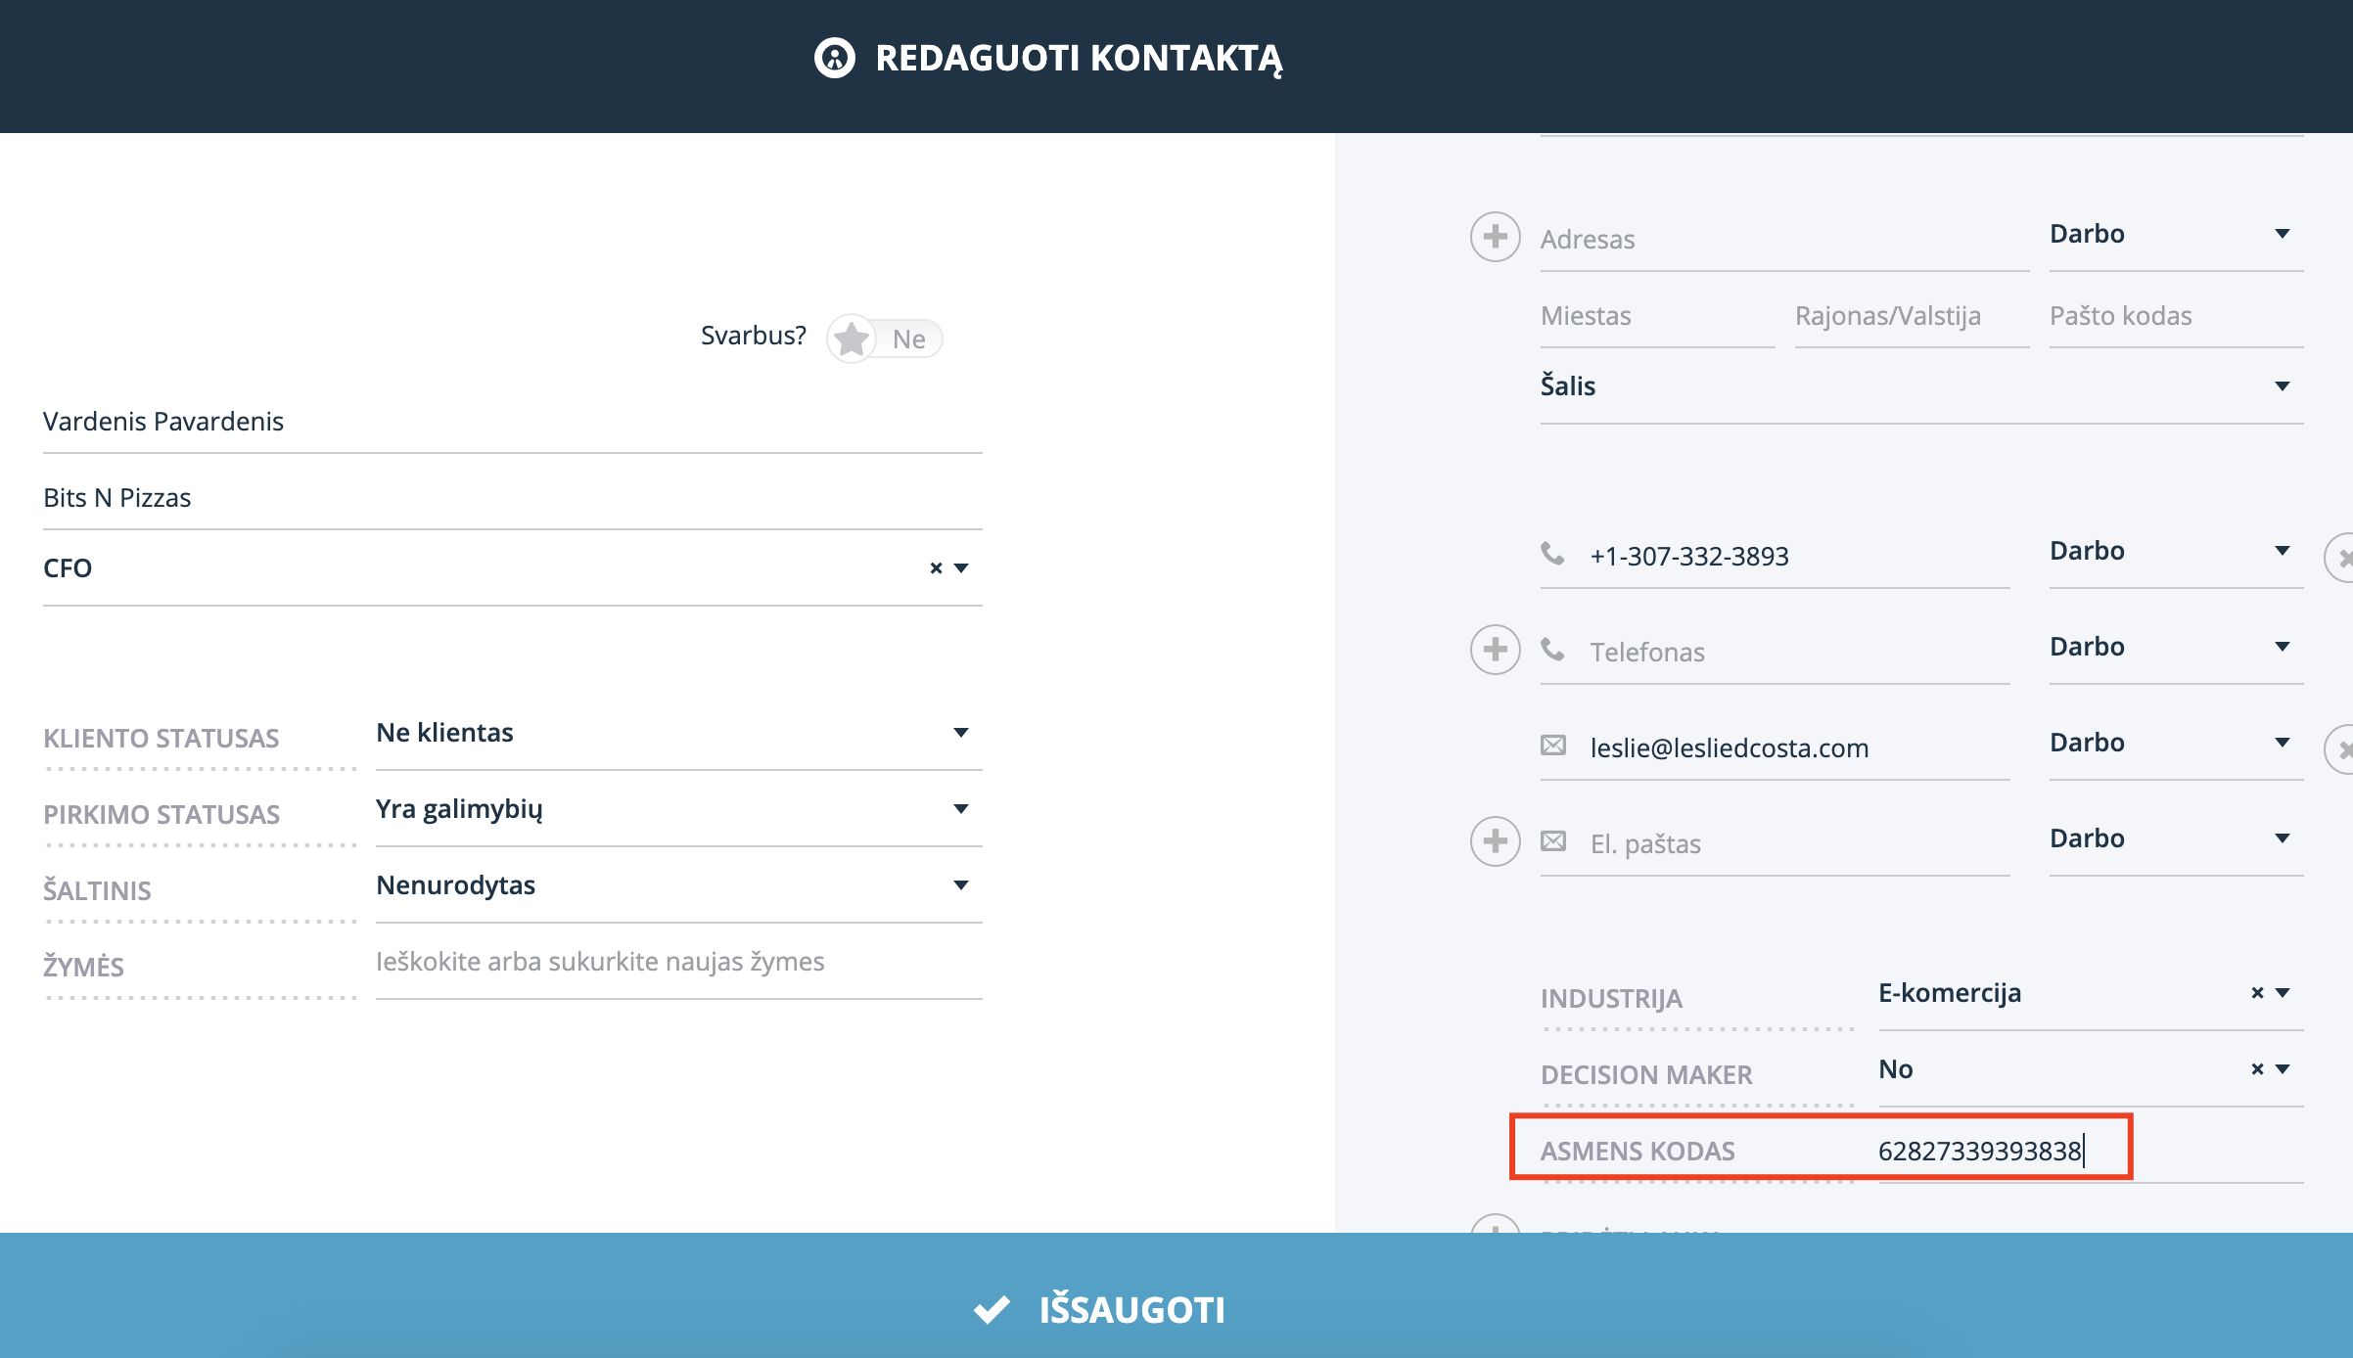Viewport: 2353px width, 1358px height.
Task: Click the plus icon beside Adresas
Action: (1495, 236)
